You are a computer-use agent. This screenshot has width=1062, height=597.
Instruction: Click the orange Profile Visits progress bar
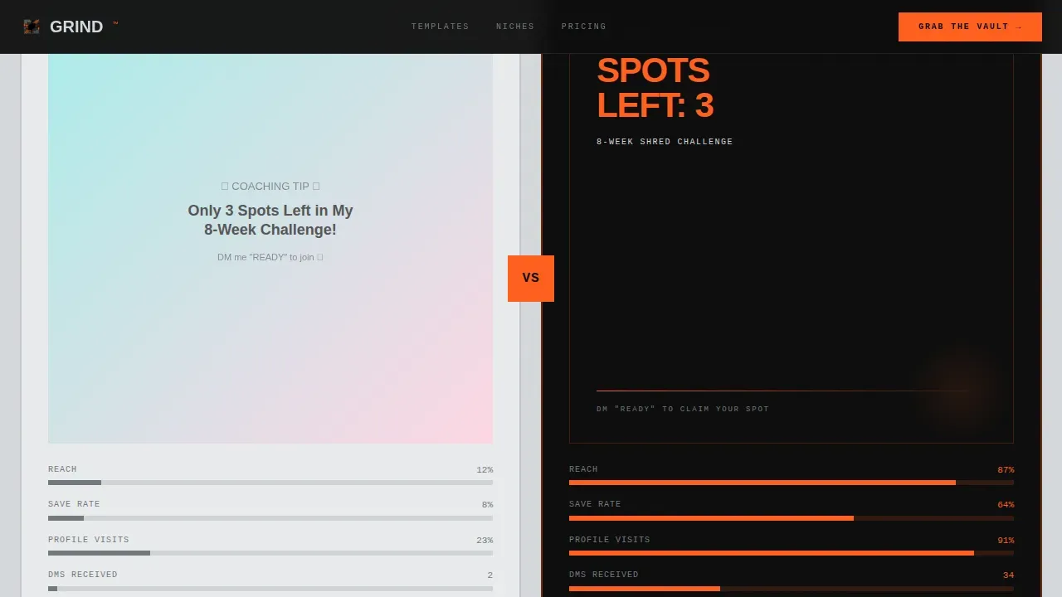point(792,553)
